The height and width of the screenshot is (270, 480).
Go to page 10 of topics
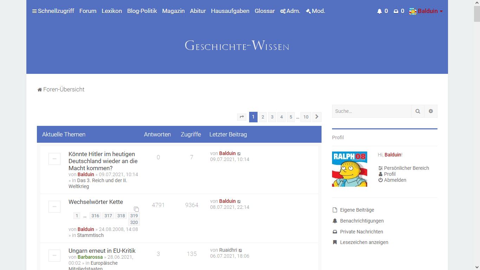(x=306, y=117)
